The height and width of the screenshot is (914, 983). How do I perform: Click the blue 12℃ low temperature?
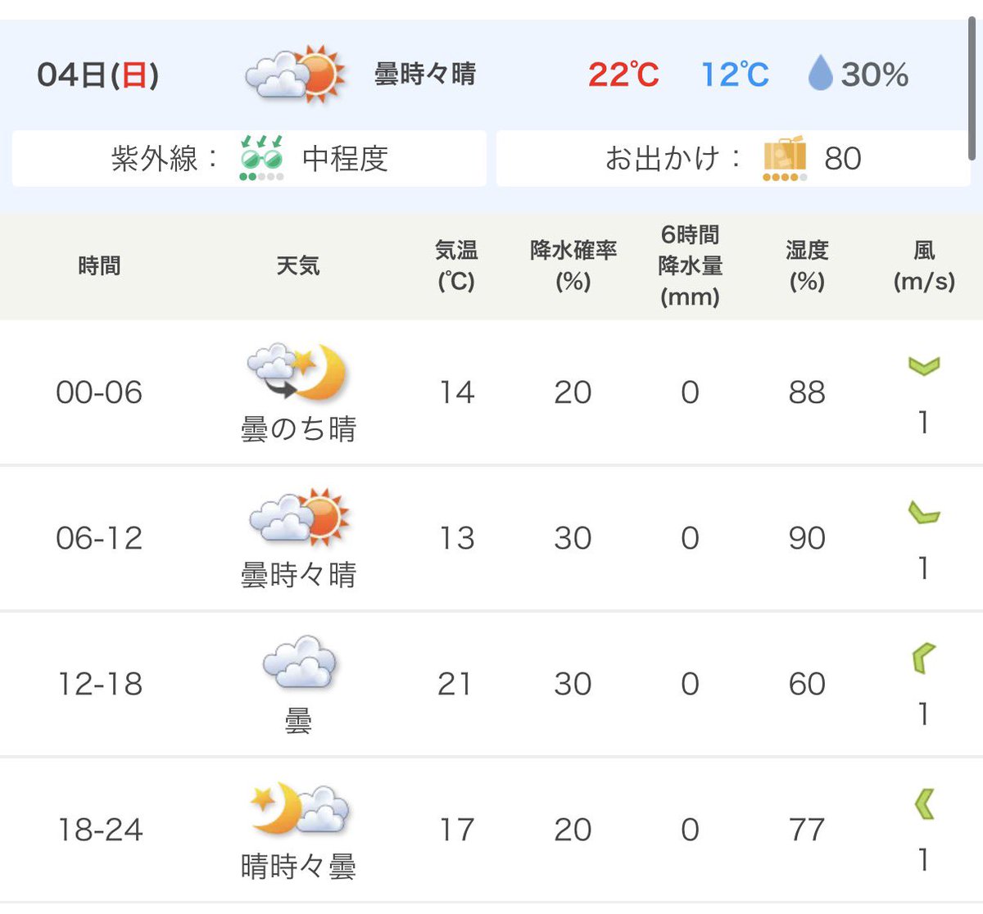pyautogui.click(x=735, y=75)
